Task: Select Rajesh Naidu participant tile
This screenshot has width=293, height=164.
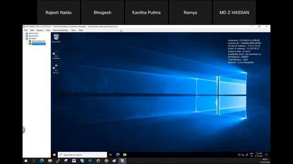Action: (59, 12)
